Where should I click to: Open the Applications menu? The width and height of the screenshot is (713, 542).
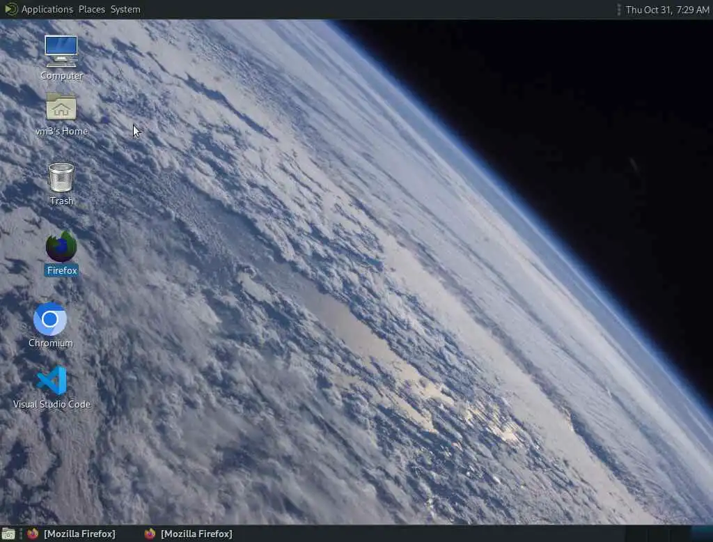[x=47, y=9]
